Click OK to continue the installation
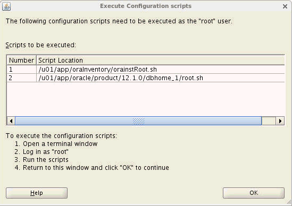The width and height of the screenshot is (292, 206). (254, 193)
